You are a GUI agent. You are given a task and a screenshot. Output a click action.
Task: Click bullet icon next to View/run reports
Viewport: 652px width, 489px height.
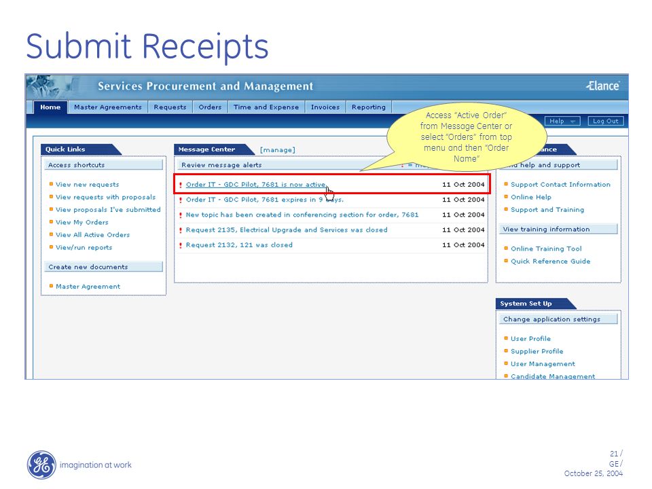click(51, 247)
